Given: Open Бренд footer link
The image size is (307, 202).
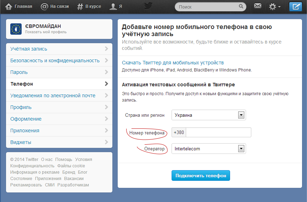Looking at the screenshot, I should (69, 172).
